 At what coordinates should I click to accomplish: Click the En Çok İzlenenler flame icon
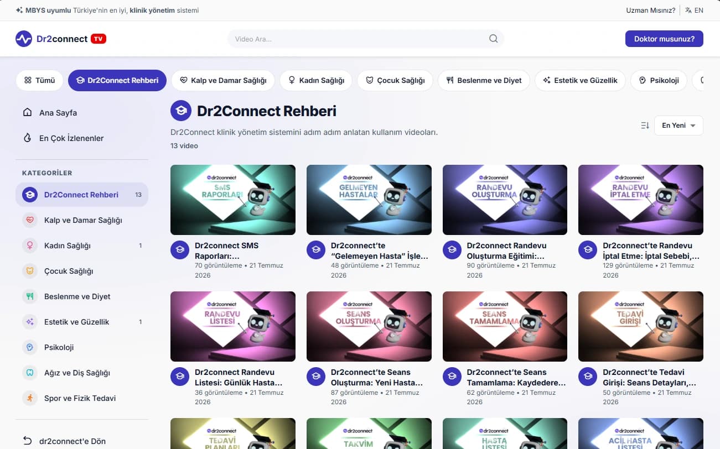(x=27, y=138)
